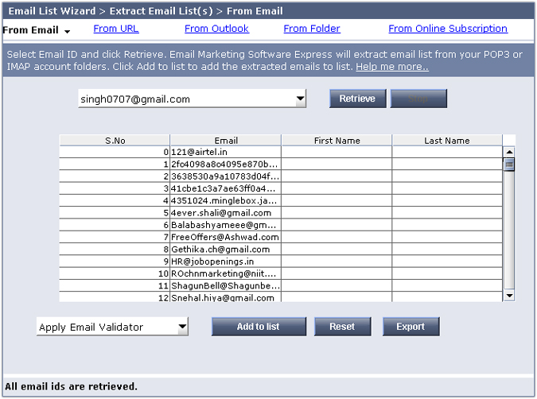Switch to From URL tab

coord(116,29)
